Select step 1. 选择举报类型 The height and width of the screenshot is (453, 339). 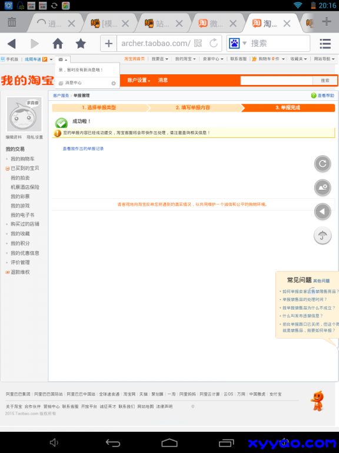[x=99, y=107]
